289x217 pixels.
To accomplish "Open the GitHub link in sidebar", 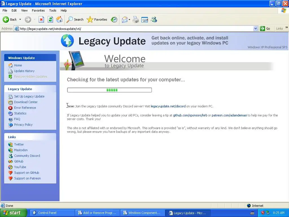I will 19,161.
